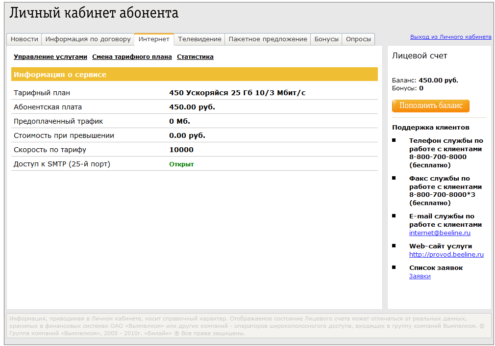Click the Тарифный план value text
The image size is (495, 346).
(x=237, y=93)
